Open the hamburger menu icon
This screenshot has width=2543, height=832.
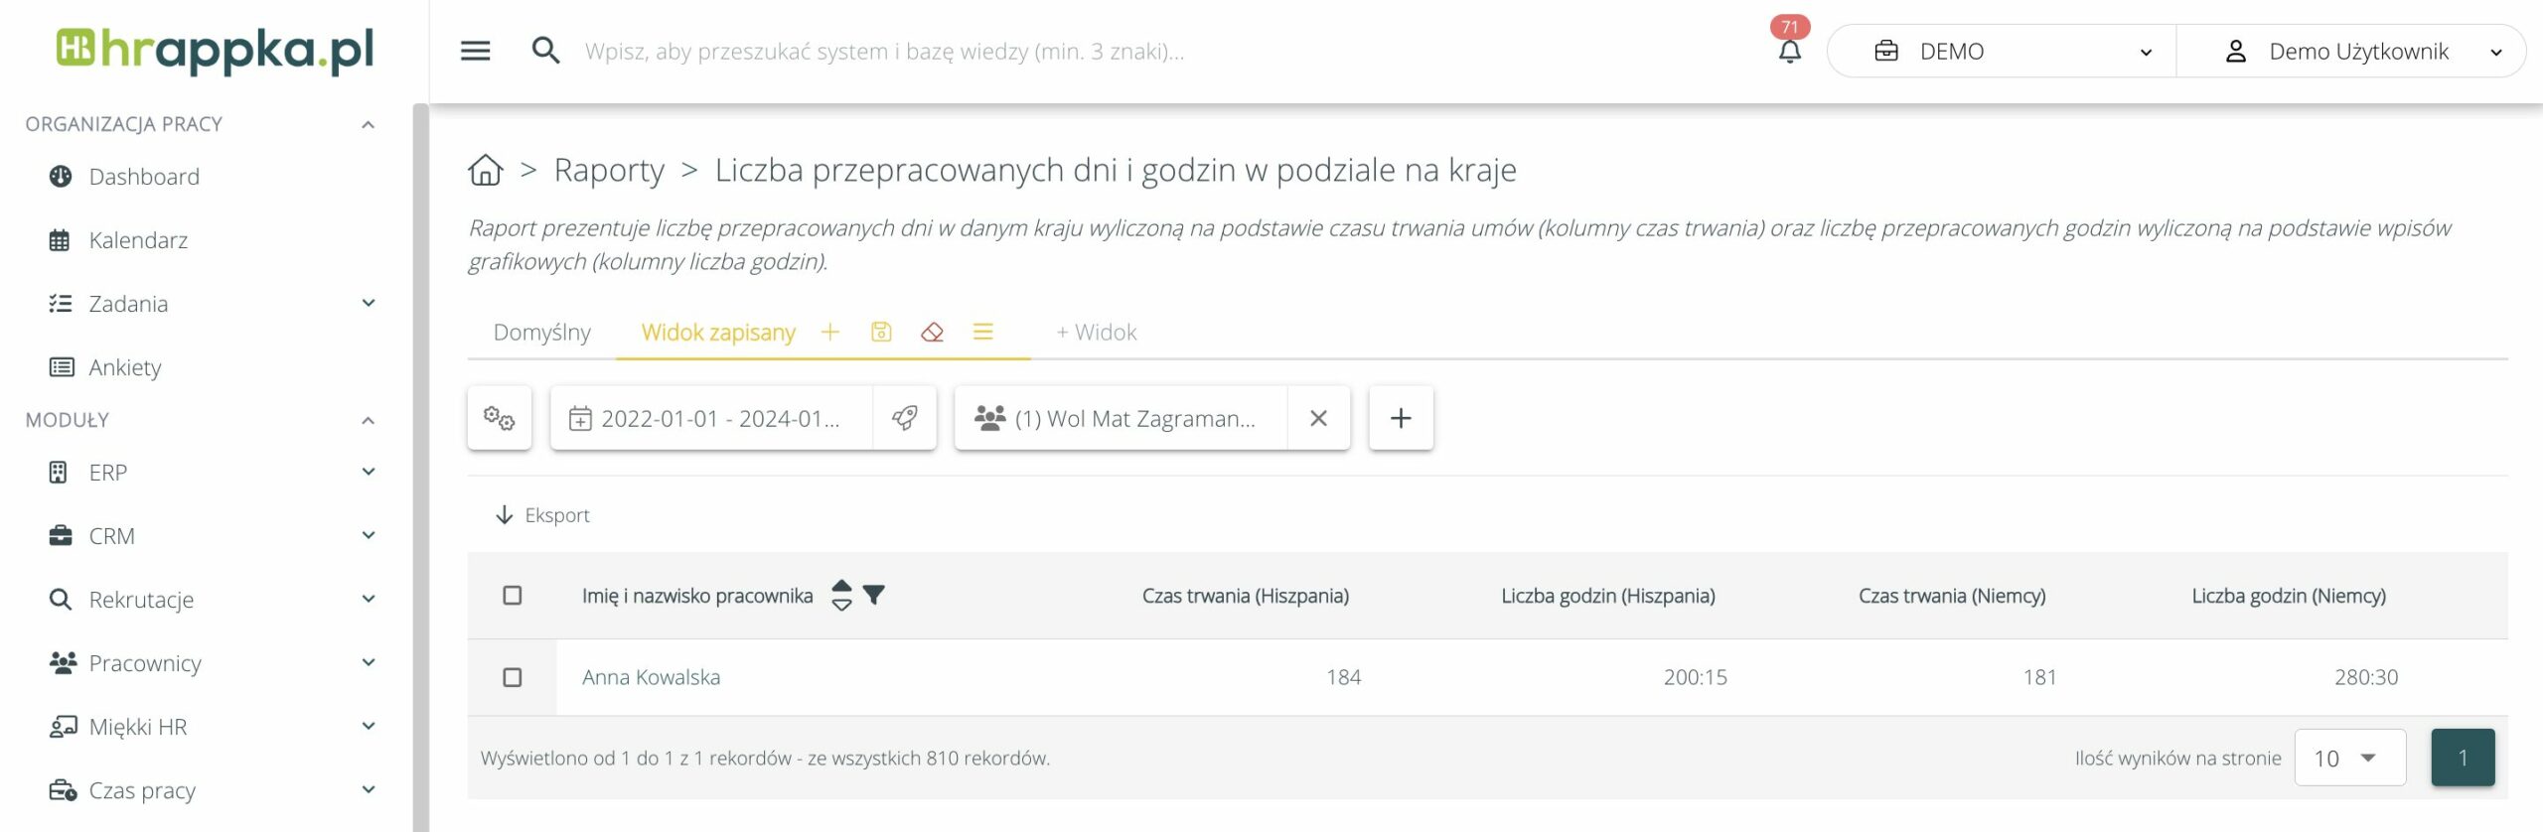point(476,51)
